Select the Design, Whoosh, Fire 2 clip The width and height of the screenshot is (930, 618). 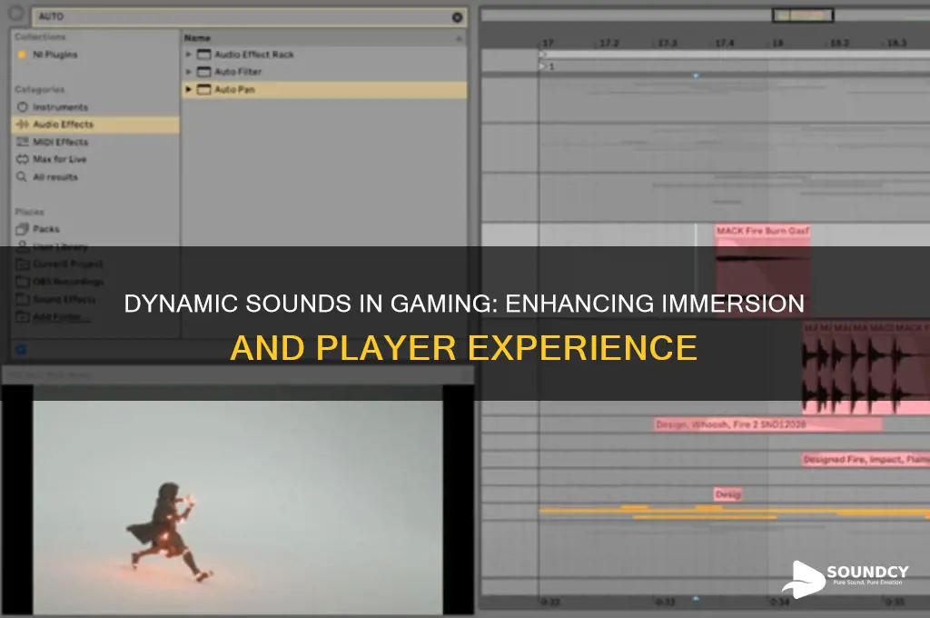(x=768, y=424)
